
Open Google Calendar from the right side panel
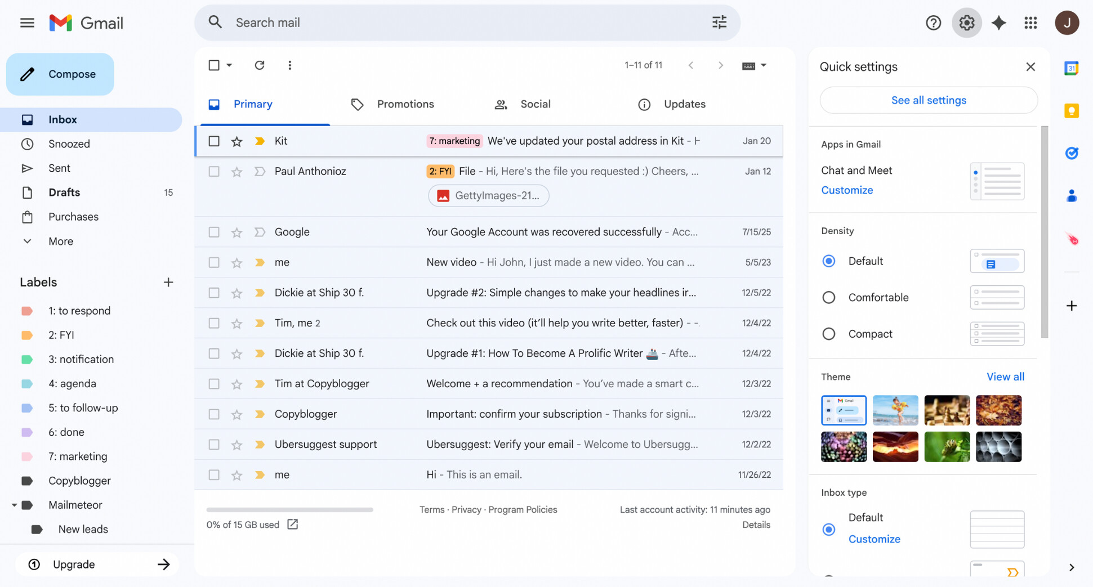pos(1071,68)
